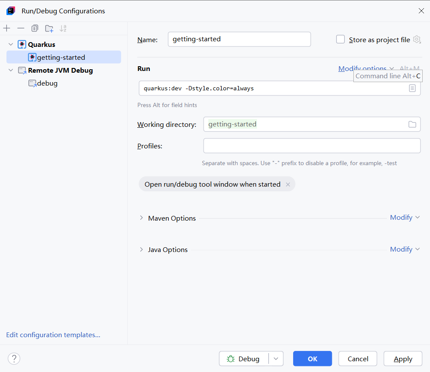
Task: Browse for the working directory folder
Action: pos(412,124)
